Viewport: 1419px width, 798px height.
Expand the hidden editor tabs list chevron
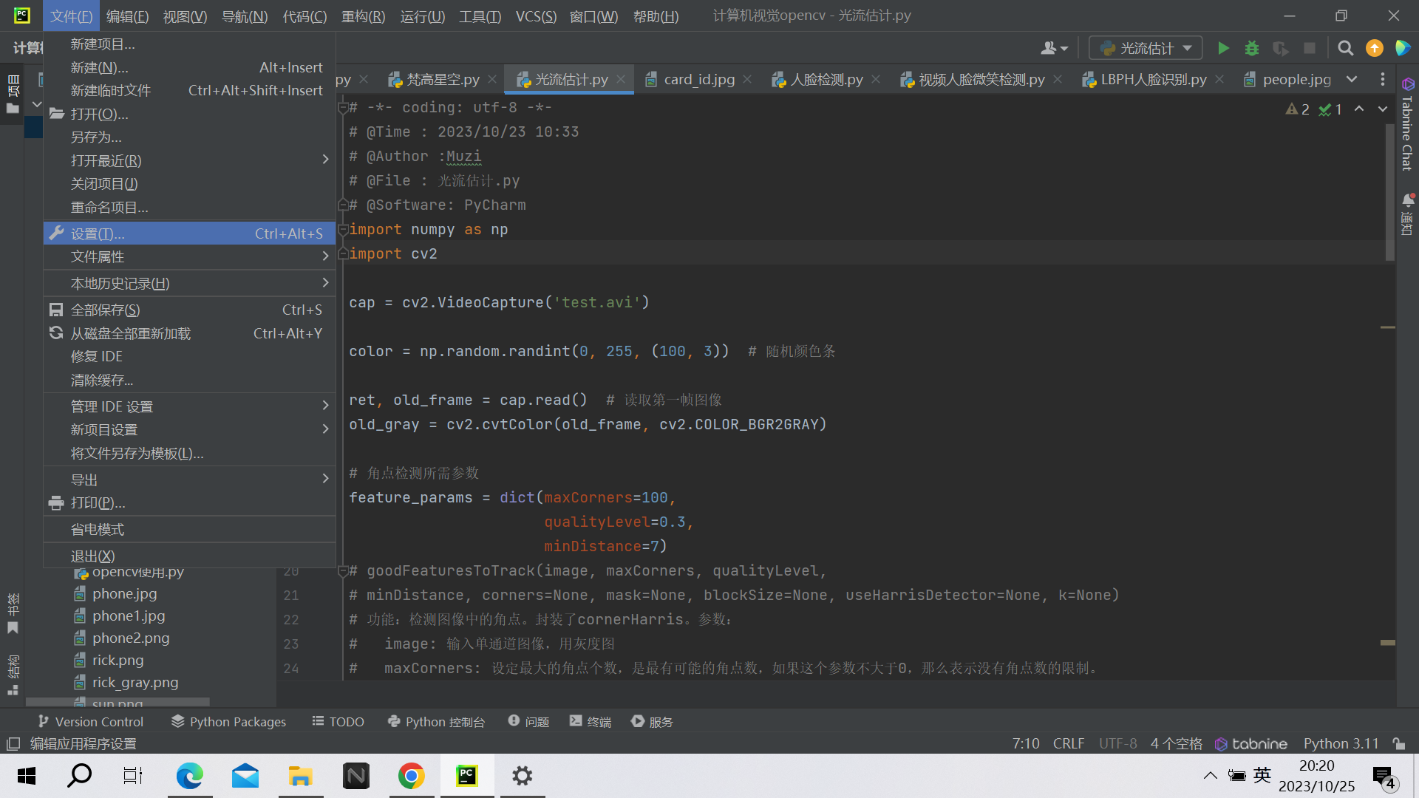tap(1352, 79)
